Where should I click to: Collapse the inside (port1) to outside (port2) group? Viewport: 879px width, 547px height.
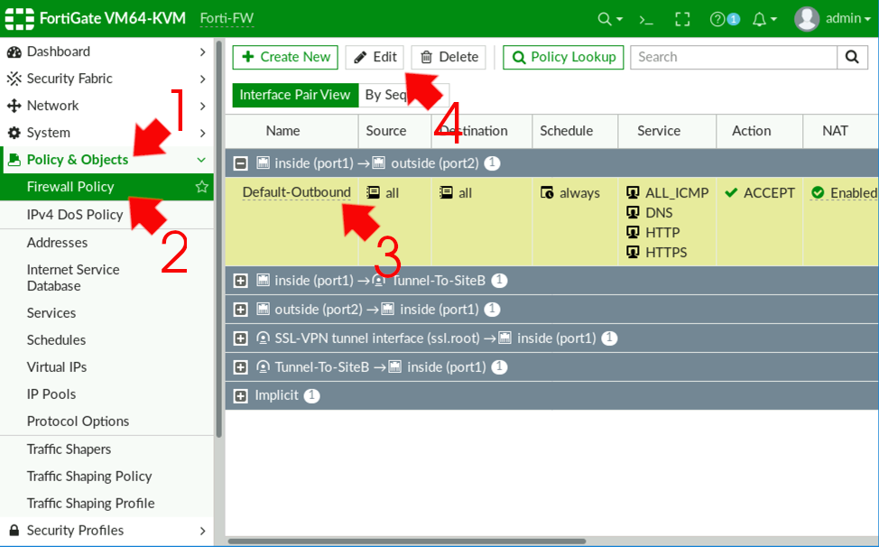click(x=240, y=163)
